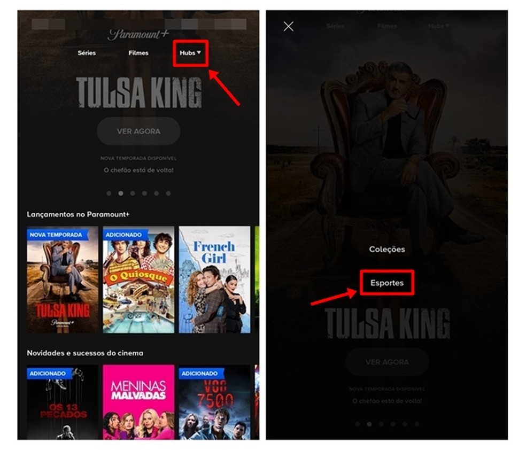
Task: Click the Paramount+ logo
Action: [138, 34]
